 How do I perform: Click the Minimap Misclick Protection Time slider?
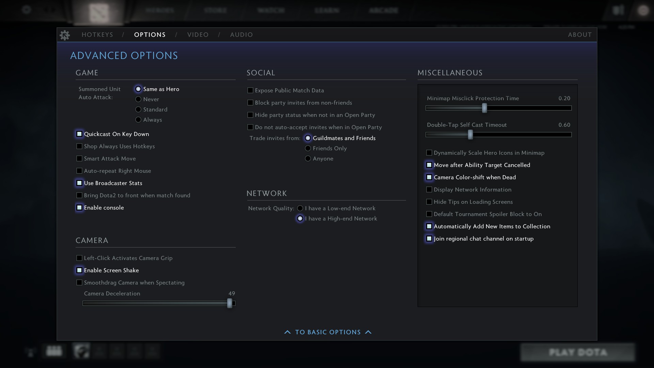point(484,108)
